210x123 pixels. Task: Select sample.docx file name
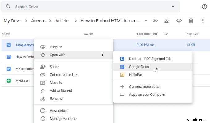point(25,45)
